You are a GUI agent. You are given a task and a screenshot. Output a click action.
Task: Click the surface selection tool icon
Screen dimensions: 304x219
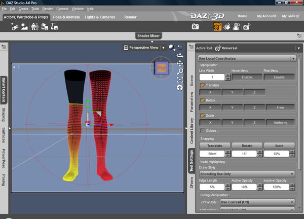click(x=226, y=26)
